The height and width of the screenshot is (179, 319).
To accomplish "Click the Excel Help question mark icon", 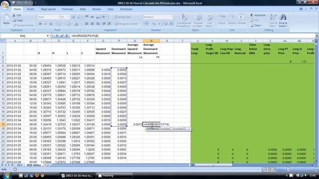I will click(x=301, y=9).
